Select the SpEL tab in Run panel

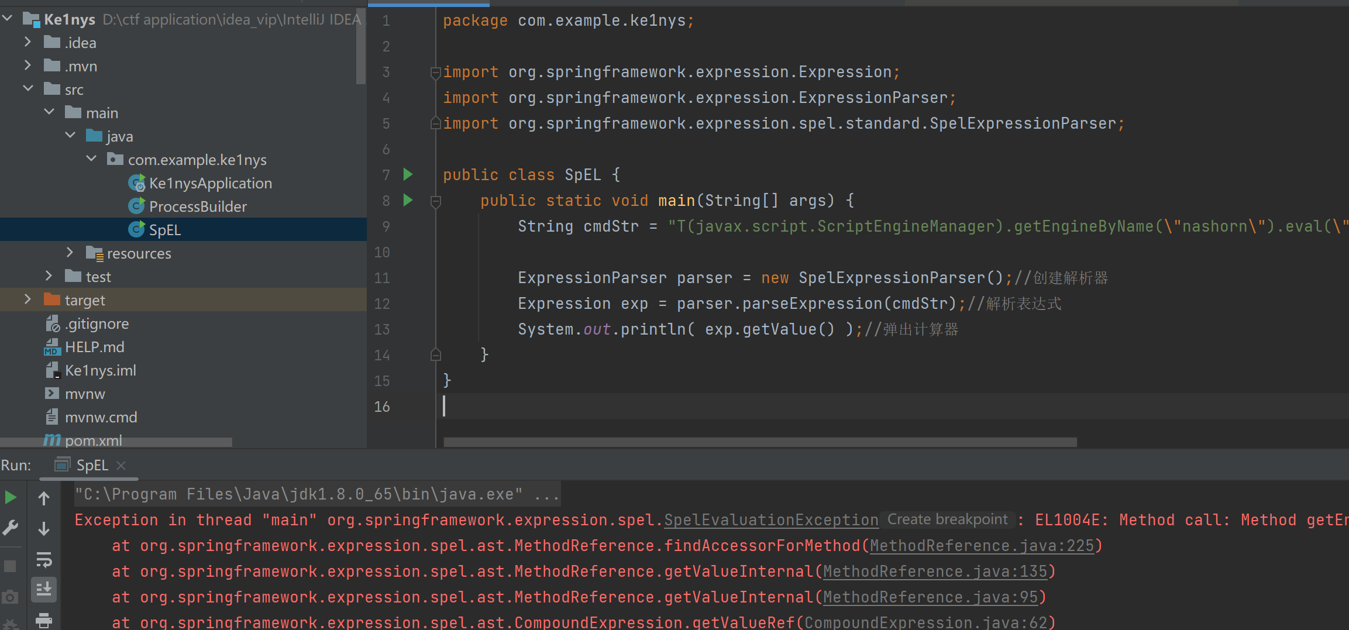pos(92,466)
